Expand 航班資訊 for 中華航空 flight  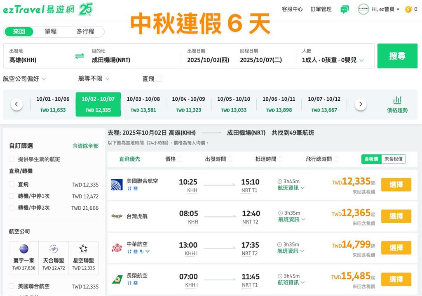(291, 251)
